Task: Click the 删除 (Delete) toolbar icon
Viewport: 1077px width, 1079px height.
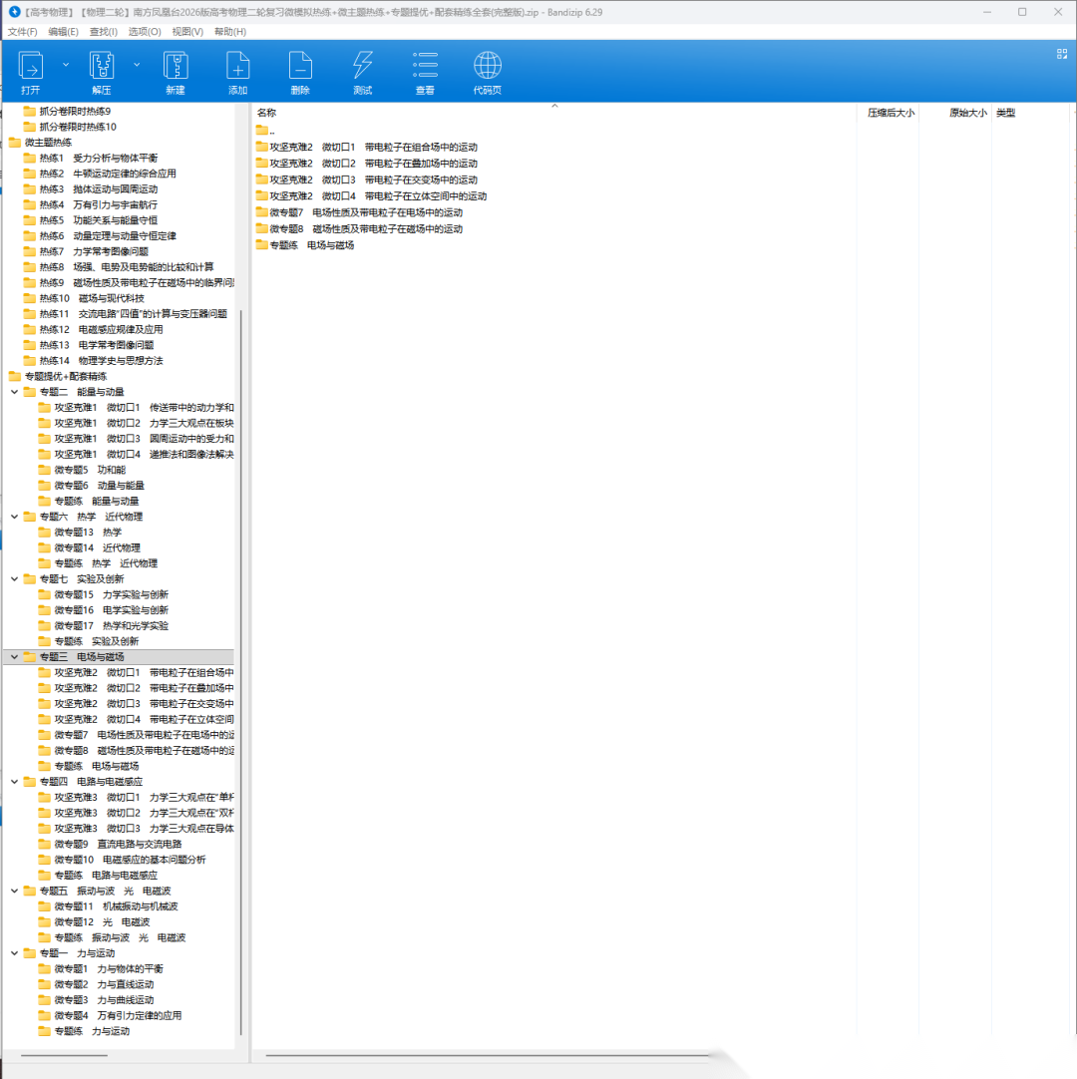Action: pyautogui.click(x=300, y=67)
